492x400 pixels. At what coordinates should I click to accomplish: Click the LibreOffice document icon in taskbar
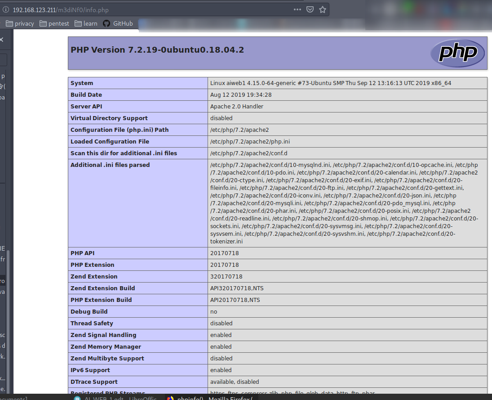click(x=77, y=398)
